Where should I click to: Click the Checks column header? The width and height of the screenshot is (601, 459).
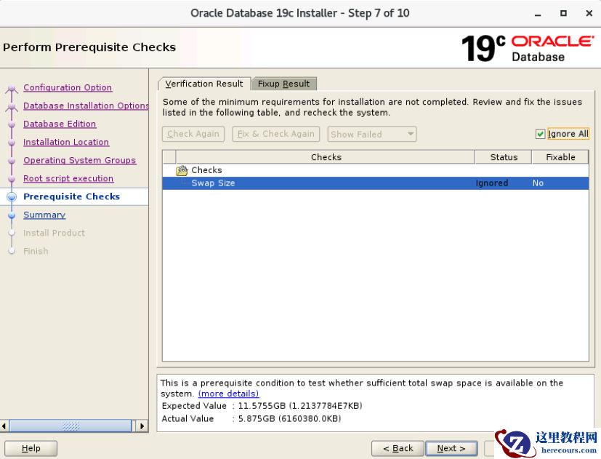click(326, 157)
